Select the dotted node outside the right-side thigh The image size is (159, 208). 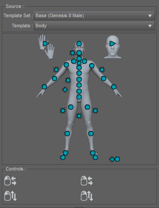(x=95, y=111)
